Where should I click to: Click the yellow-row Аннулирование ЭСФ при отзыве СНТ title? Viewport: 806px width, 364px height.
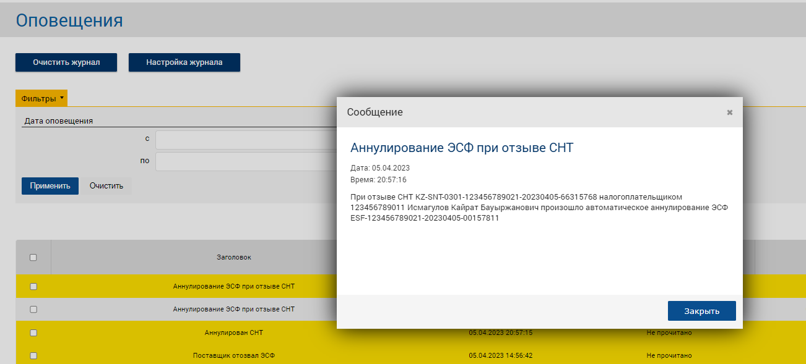233,286
